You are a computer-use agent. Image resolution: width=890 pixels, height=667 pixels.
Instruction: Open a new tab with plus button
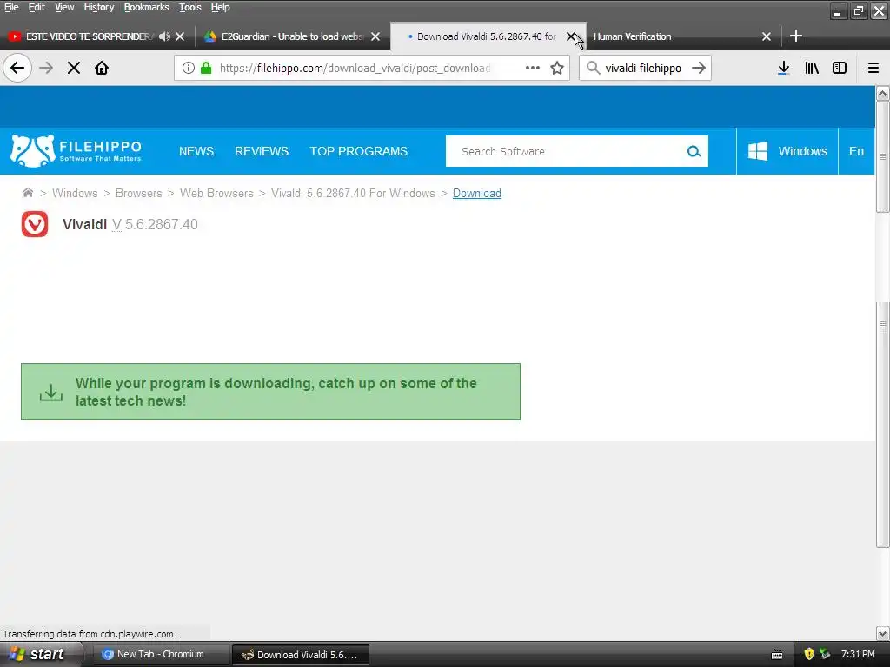796,36
